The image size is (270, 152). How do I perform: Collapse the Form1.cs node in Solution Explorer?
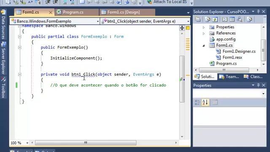pyautogui.click(x=203, y=46)
